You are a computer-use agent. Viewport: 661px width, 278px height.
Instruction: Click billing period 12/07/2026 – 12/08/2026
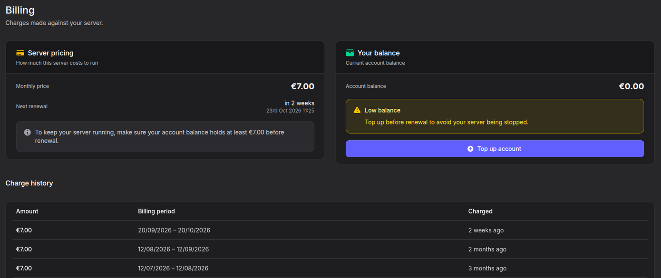(173, 268)
